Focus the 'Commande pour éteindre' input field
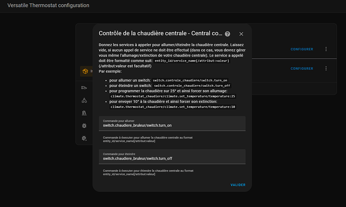The width and height of the screenshot is (346, 207). (x=172, y=156)
